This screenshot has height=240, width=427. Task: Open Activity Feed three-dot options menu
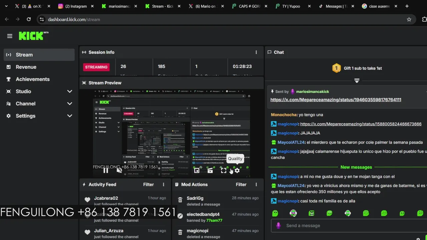(x=163, y=185)
